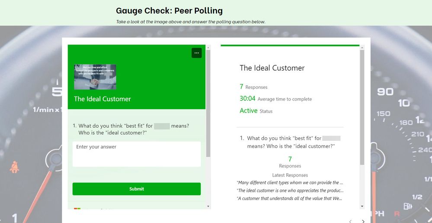Click the Microsoft logo below the Submit button
The width and height of the screenshot is (432, 223).
click(x=77, y=210)
